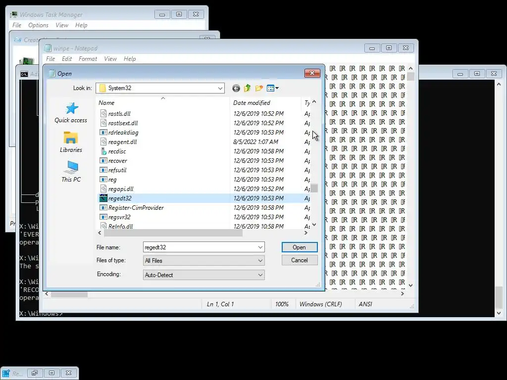Maximize the Notepad window

pyautogui.click(x=389, y=48)
